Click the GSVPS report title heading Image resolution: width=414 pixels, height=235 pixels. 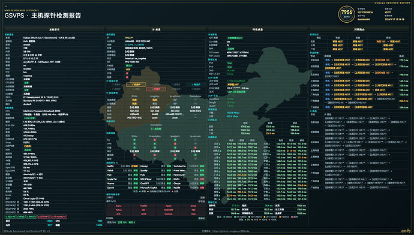(x=43, y=16)
